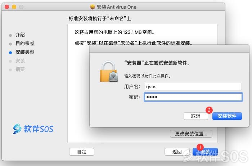Viewport: 252px width, 166px height.
Task: Select the greyed 安装 step in sidebar
Action: coord(20,61)
